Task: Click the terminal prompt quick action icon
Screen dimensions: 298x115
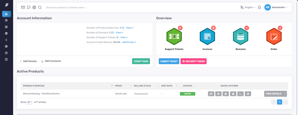Action: pyautogui.click(x=240, y=94)
